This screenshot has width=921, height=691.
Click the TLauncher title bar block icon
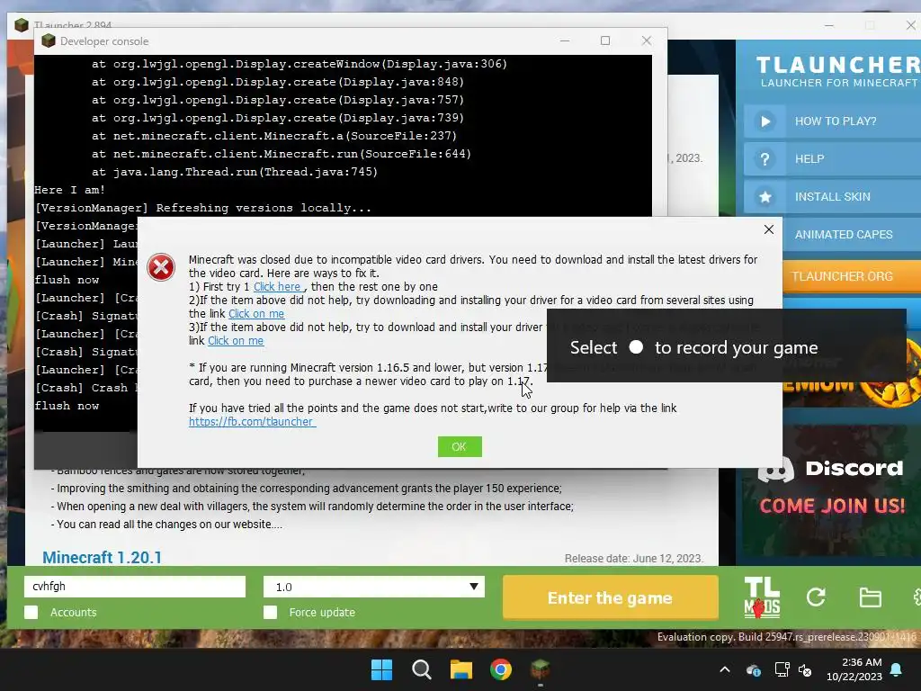point(22,25)
